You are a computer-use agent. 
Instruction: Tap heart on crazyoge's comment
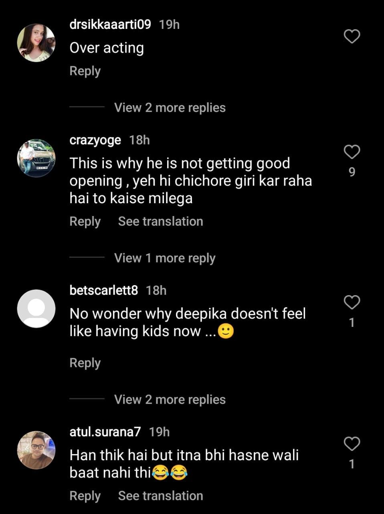coord(352,152)
